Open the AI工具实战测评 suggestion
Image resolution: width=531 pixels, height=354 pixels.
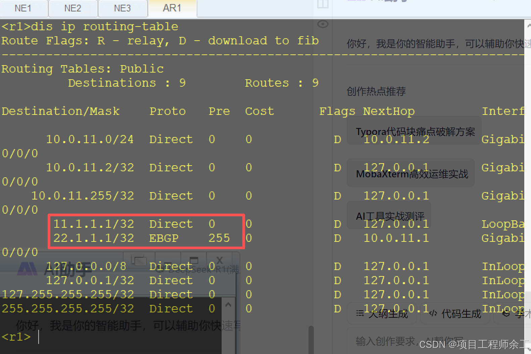(389, 216)
